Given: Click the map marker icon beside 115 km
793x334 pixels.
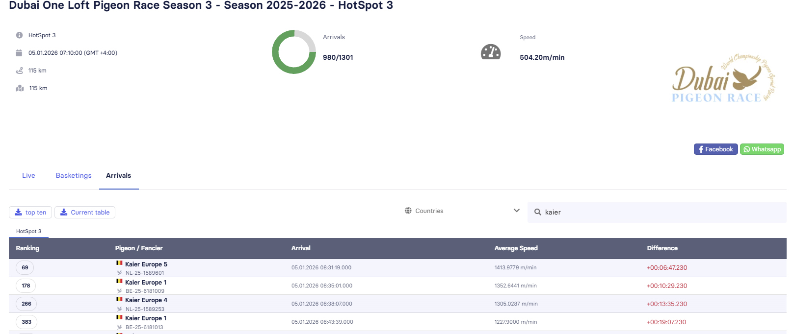Looking at the screenshot, I should tap(20, 88).
